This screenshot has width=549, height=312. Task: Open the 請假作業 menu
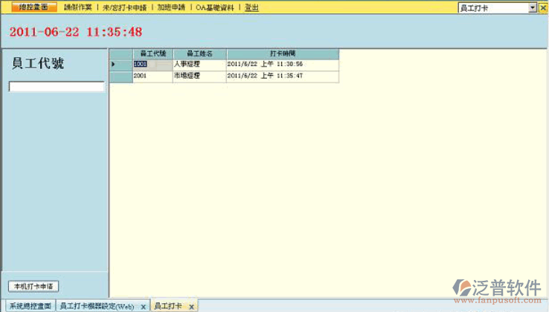click(x=77, y=7)
